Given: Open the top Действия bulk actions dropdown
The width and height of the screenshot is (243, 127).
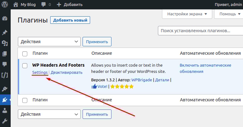Looking at the screenshot, I should click(x=49, y=42).
